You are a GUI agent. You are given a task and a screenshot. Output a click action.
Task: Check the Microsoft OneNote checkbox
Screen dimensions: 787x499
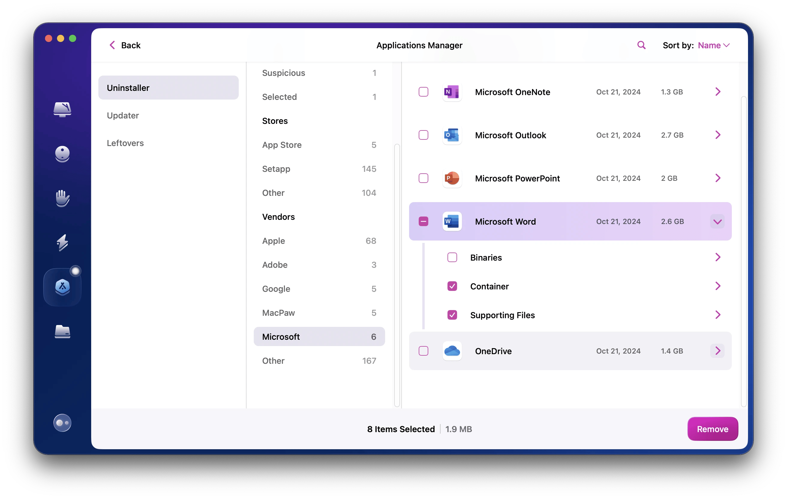(x=423, y=92)
